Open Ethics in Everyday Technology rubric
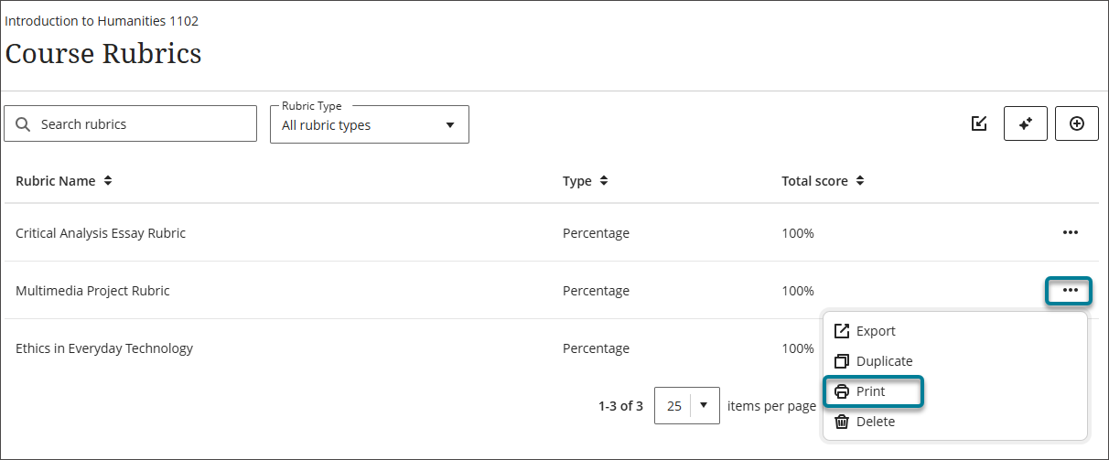 (x=104, y=348)
